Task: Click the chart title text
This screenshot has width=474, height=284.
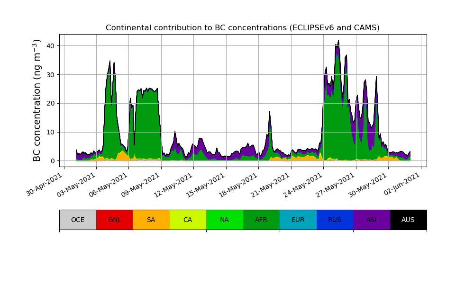Action: tap(243, 28)
